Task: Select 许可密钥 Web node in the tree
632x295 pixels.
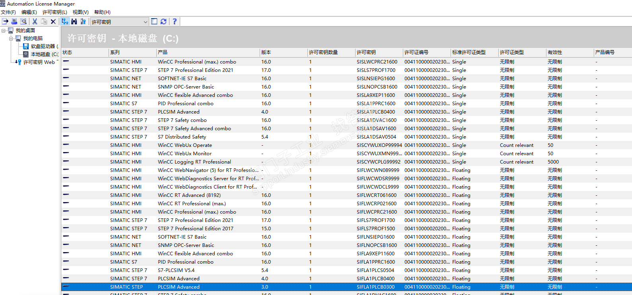Action: [39, 62]
